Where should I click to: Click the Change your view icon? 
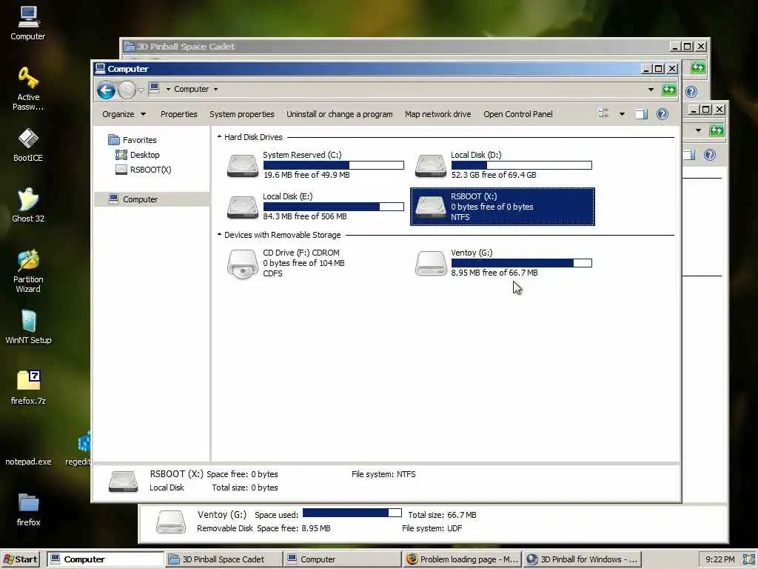(603, 113)
